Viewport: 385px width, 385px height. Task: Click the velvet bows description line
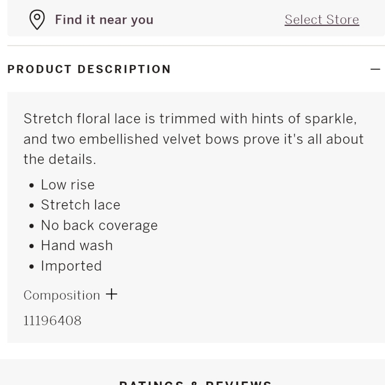tap(194, 139)
